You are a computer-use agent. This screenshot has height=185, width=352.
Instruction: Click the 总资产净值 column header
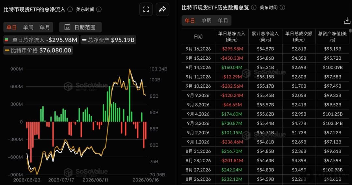(332, 36)
